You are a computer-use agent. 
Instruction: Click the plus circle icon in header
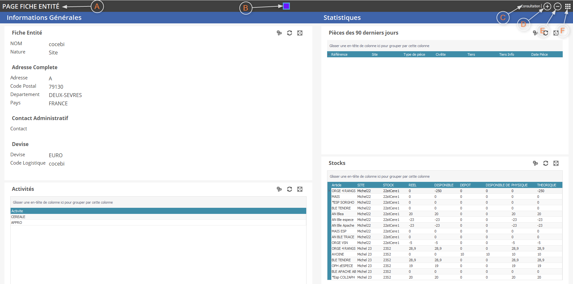coord(547,6)
